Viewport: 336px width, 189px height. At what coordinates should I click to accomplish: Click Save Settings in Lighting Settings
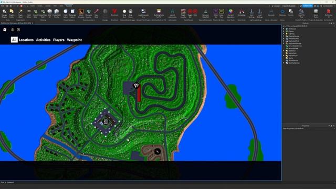click(x=251, y=13)
